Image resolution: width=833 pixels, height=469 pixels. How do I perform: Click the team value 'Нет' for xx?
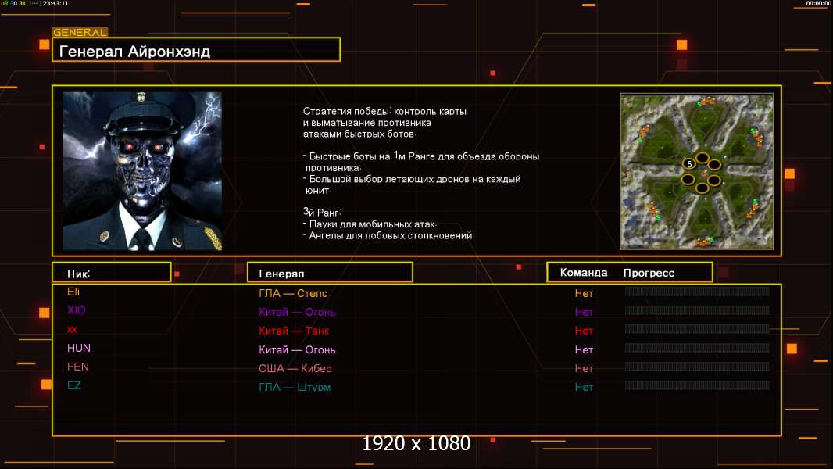pos(584,331)
